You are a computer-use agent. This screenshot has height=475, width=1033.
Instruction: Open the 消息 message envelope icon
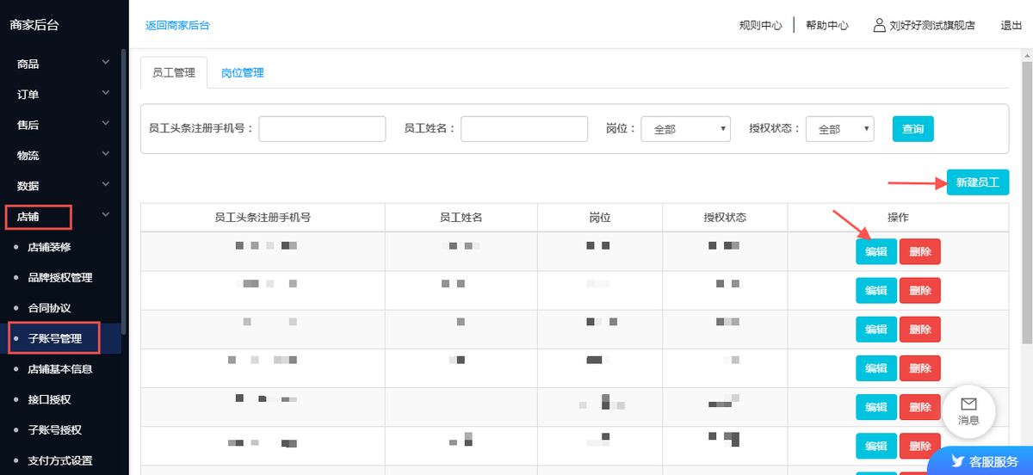click(x=968, y=404)
